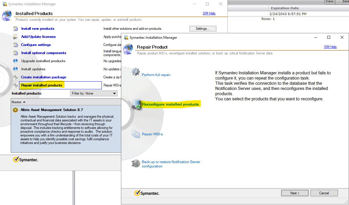Screen dimensions: 349x205
Task: Open Add/Update licenses link
Action: coord(38,37)
